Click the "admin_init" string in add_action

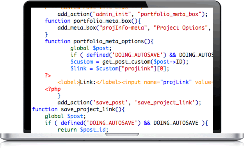[x=112, y=14]
